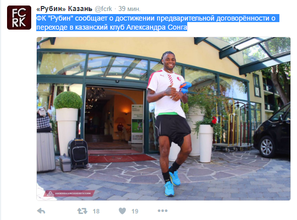Open the FCRK profile avatar

[x=19, y=18]
